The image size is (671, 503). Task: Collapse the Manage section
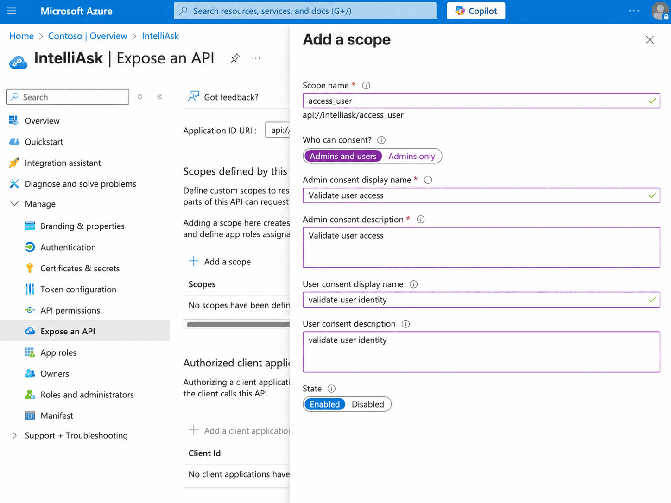click(14, 204)
